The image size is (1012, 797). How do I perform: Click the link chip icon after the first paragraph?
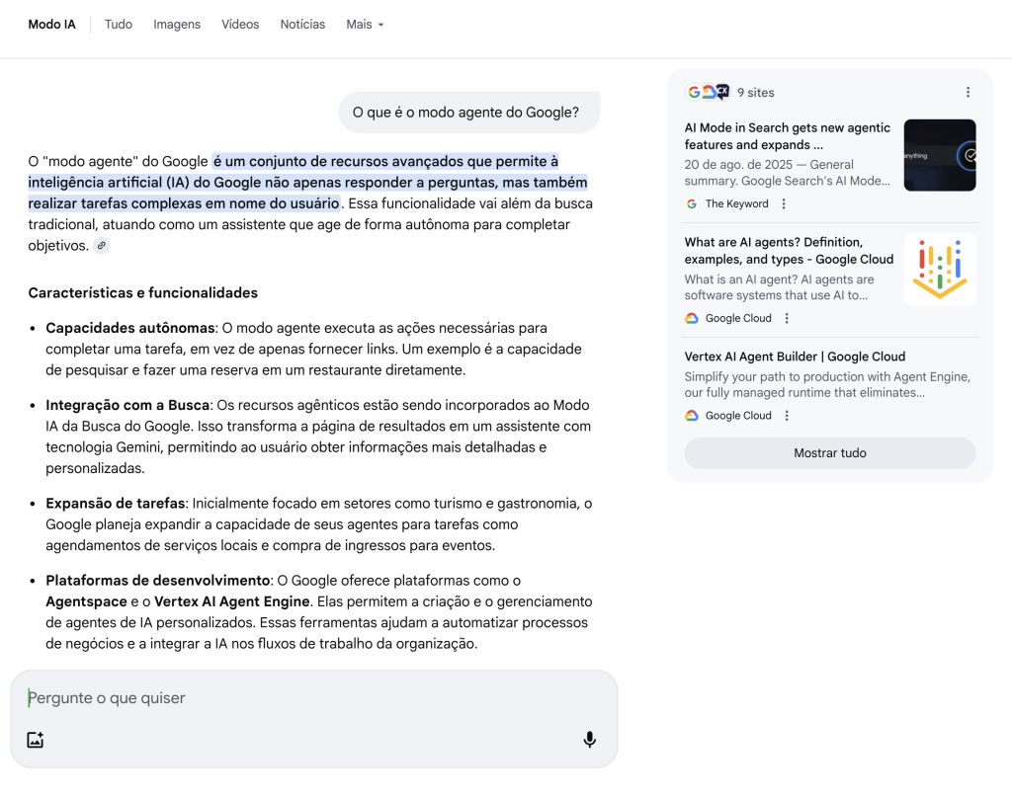point(101,246)
